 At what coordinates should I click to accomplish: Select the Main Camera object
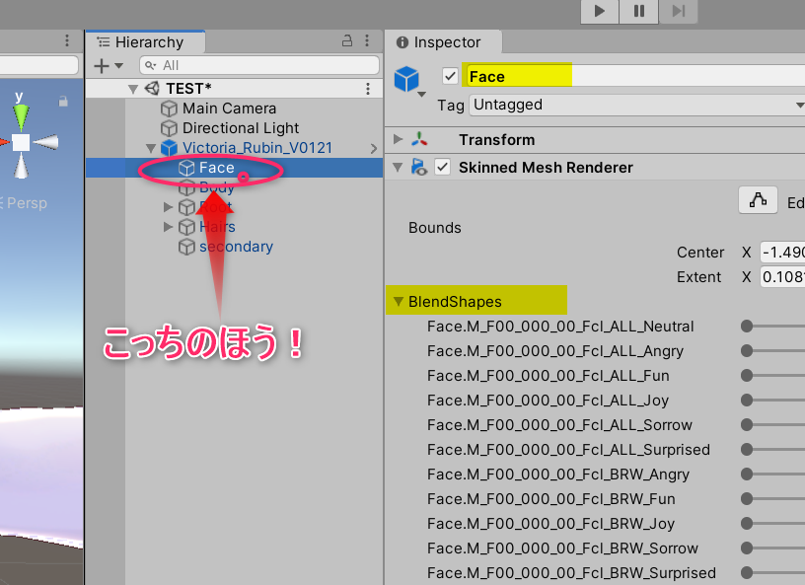pos(230,109)
